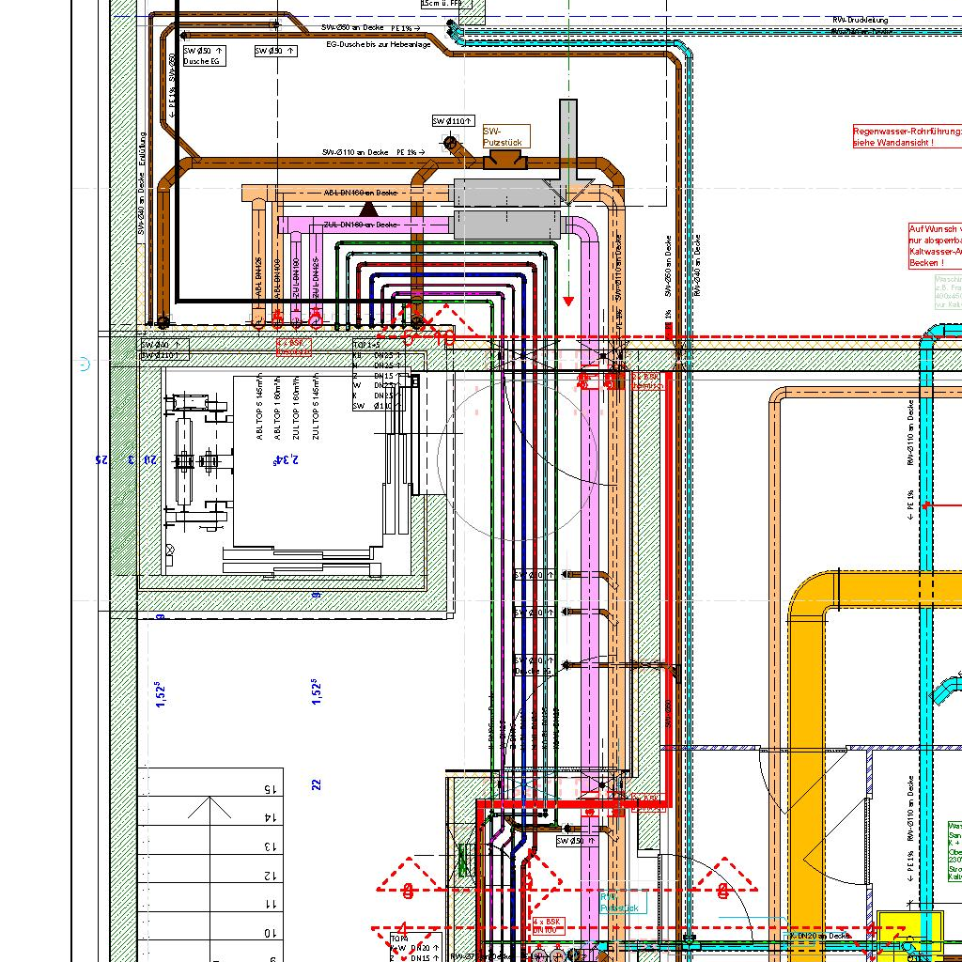The image size is (962, 962).
Task: Select the 'ZUL-DN160 an Decke' duct label
Action: [x=360, y=225]
